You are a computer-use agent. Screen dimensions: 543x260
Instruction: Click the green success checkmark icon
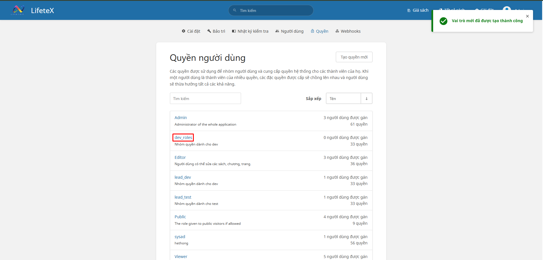click(x=443, y=21)
